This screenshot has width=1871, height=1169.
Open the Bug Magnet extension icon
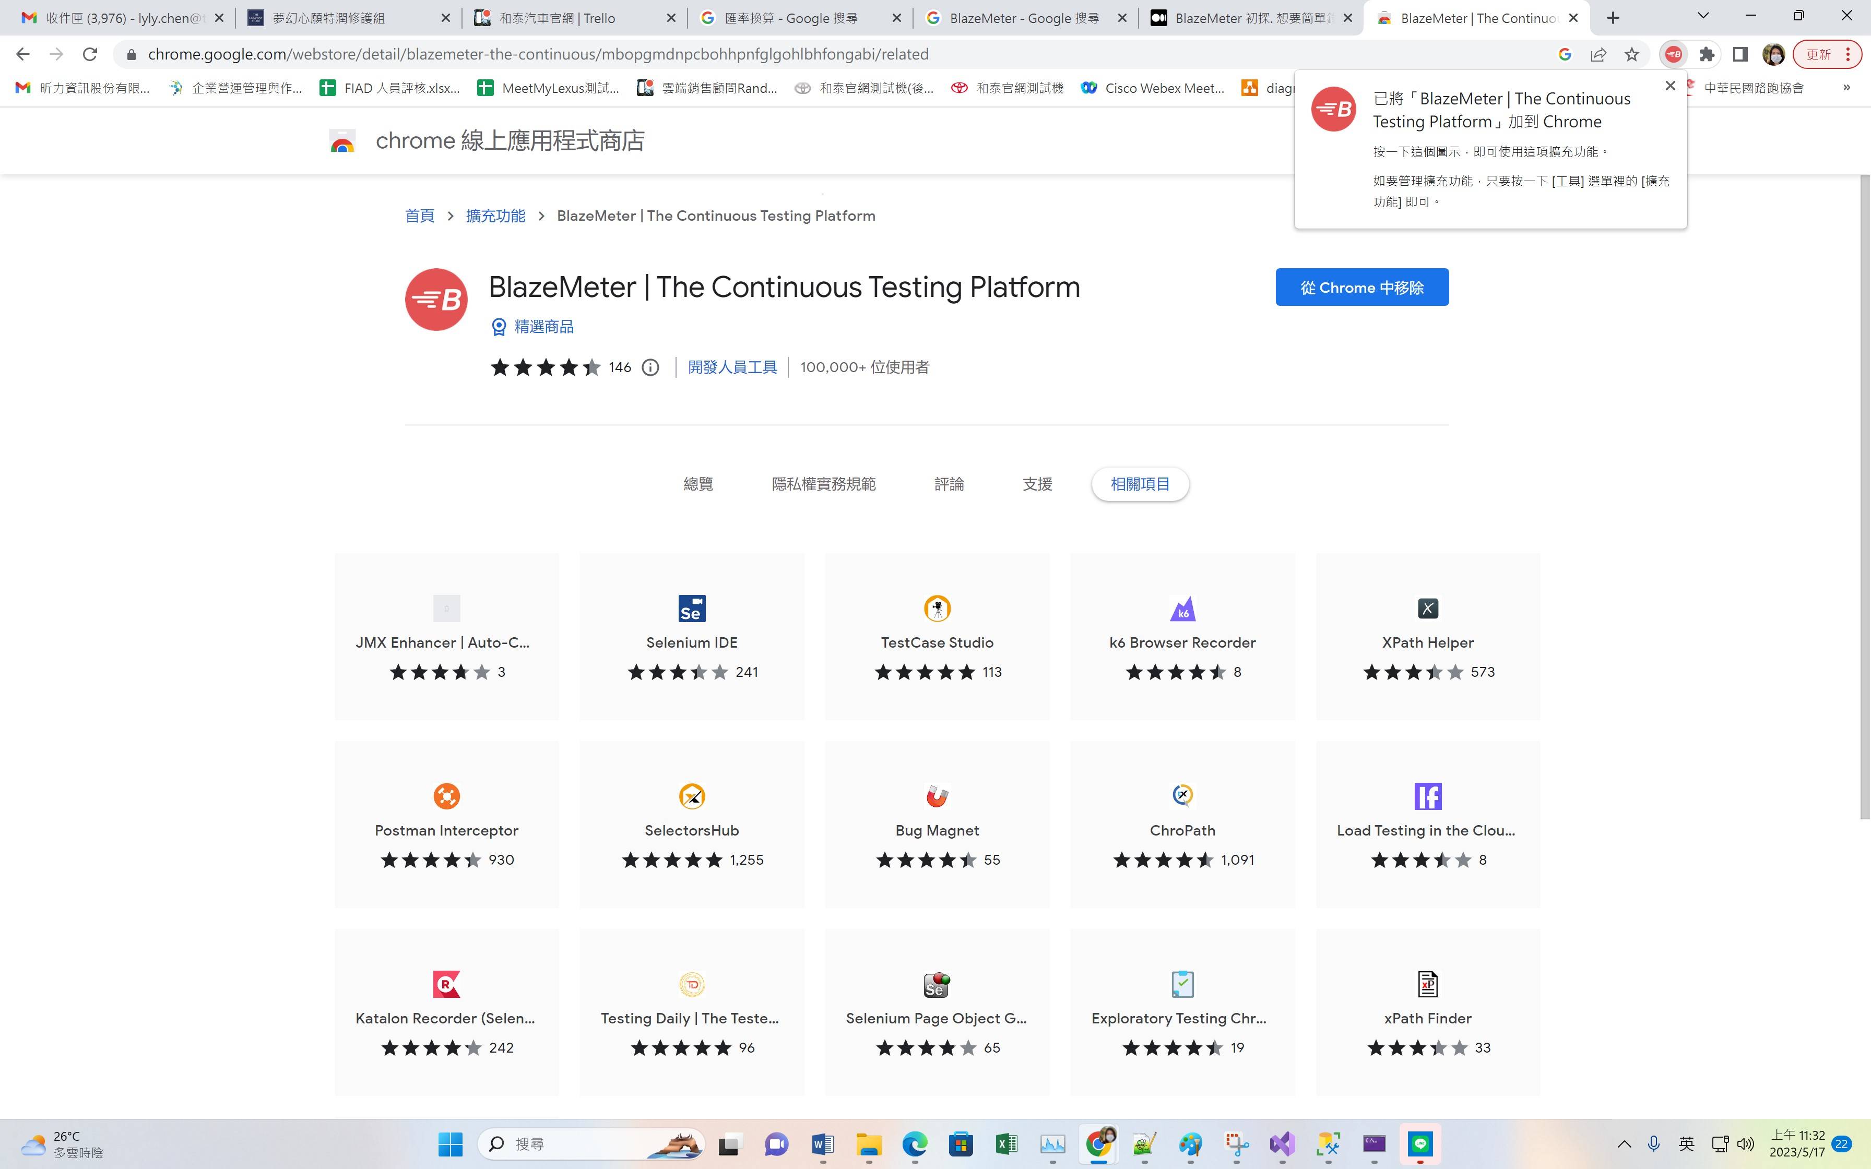point(937,796)
